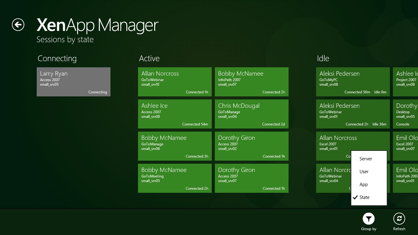Group sessions by Server
The height and width of the screenshot is (235, 418).
(x=366, y=159)
